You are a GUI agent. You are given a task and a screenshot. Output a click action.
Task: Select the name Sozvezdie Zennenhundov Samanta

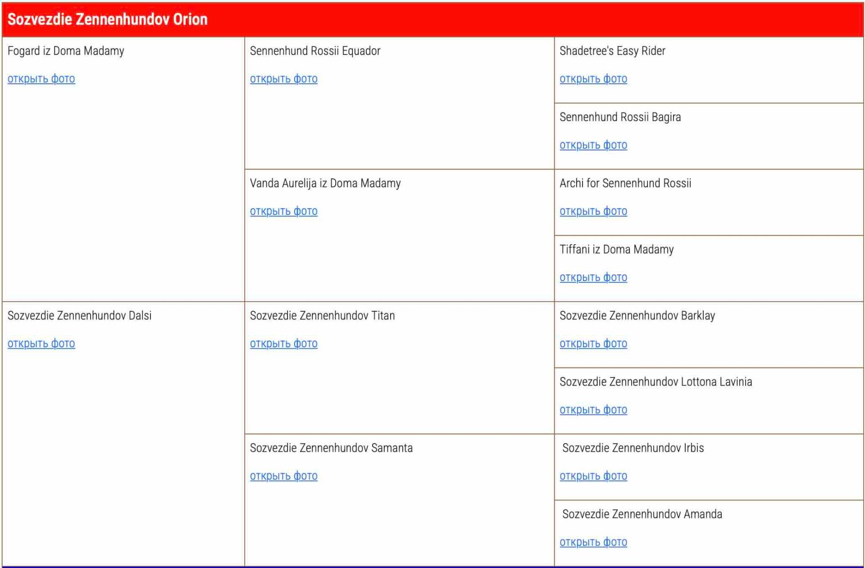pyautogui.click(x=332, y=448)
